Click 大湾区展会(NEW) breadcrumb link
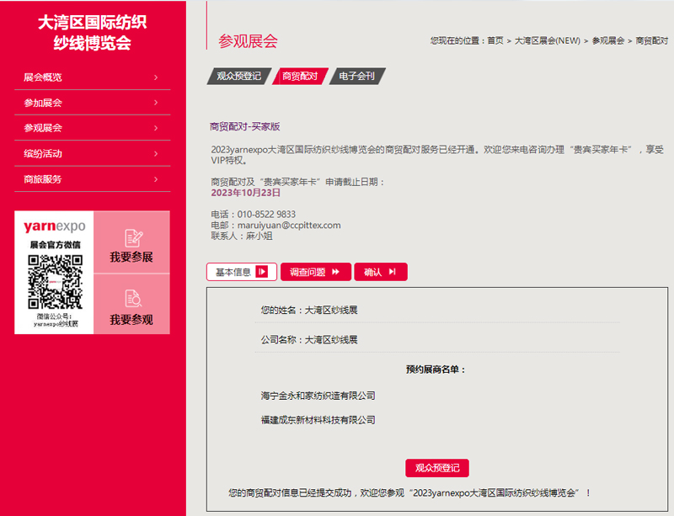The height and width of the screenshot is (516, 674). coord(548,40)
